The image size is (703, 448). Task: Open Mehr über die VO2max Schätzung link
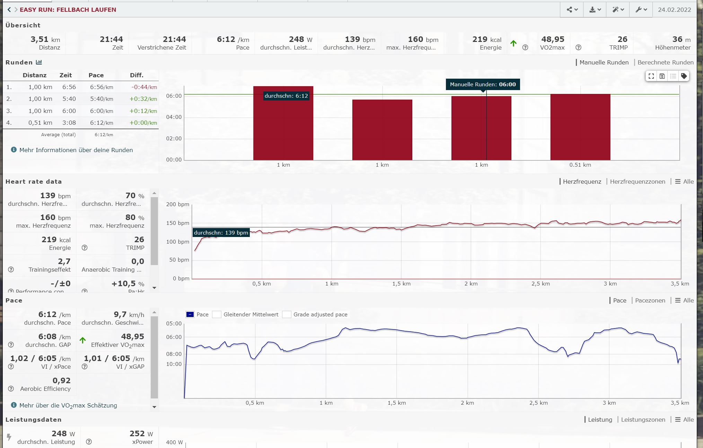[68, 405]
